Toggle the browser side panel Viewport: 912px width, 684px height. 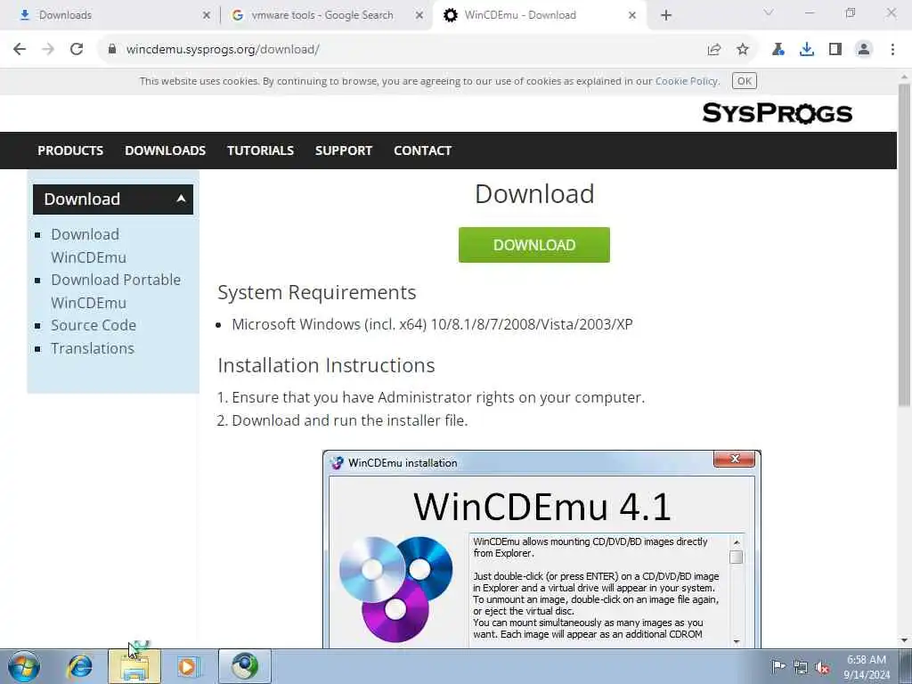pyautogui.click(x=835, y=50)
